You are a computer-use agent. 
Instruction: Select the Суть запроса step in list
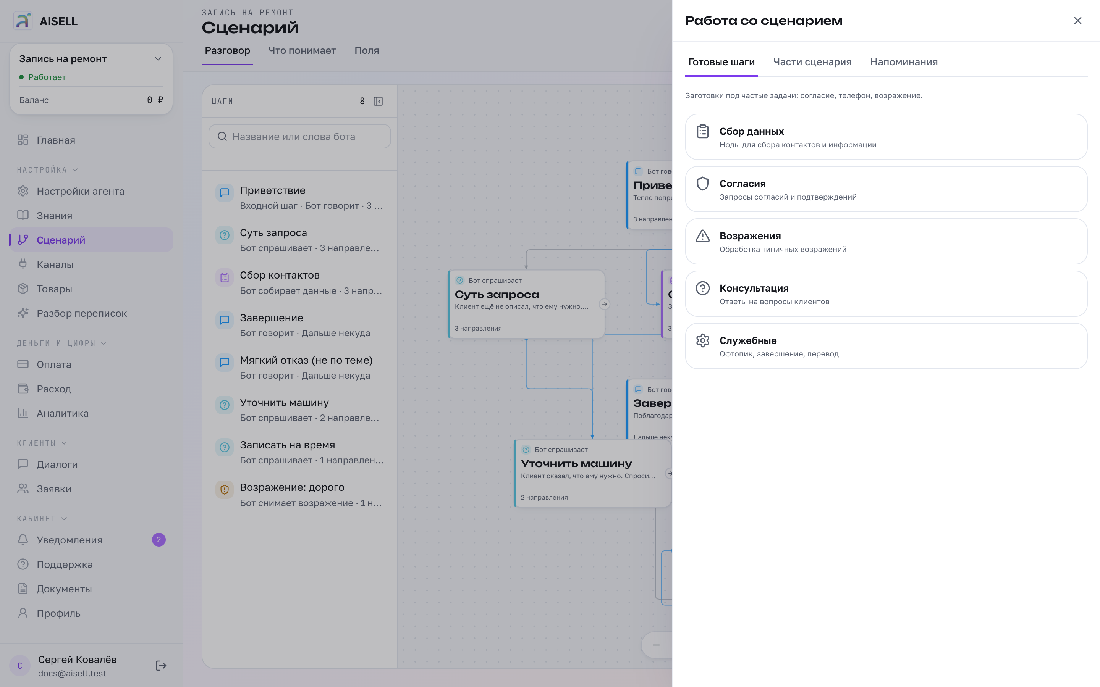coord(299,240)
